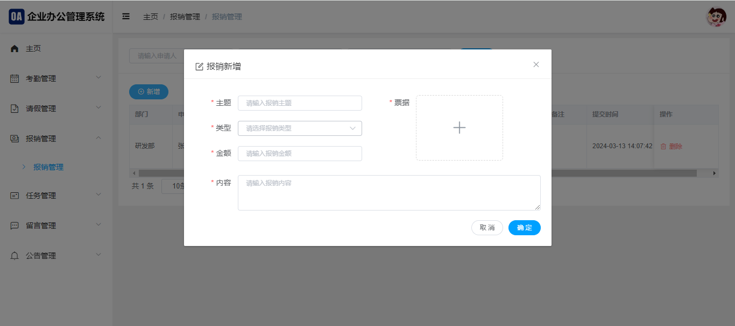Open the 公告管理 sidebar menu
The height and width of the screenshot is (326, 735).
click(56, 256)
